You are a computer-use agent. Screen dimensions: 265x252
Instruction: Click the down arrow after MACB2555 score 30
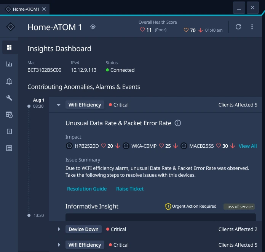coord(233,146)
